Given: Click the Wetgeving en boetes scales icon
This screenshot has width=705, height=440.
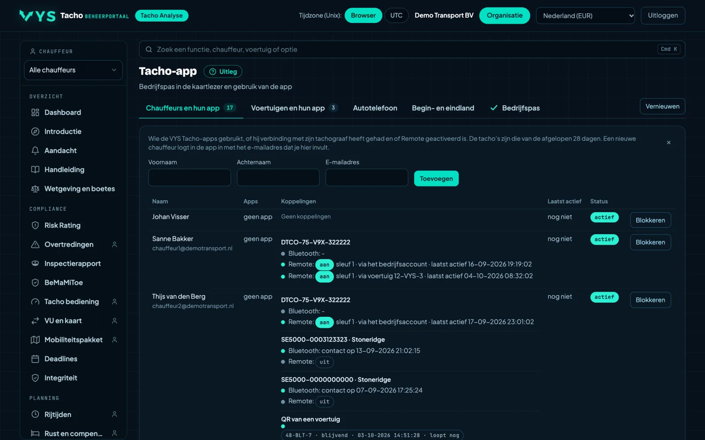Looking at the screenshot, I should [x=35, y=189].
